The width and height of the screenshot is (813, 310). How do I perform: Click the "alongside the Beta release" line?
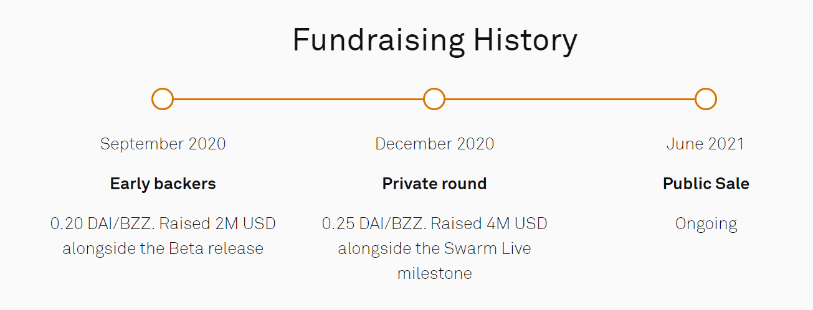coord(163,248)
